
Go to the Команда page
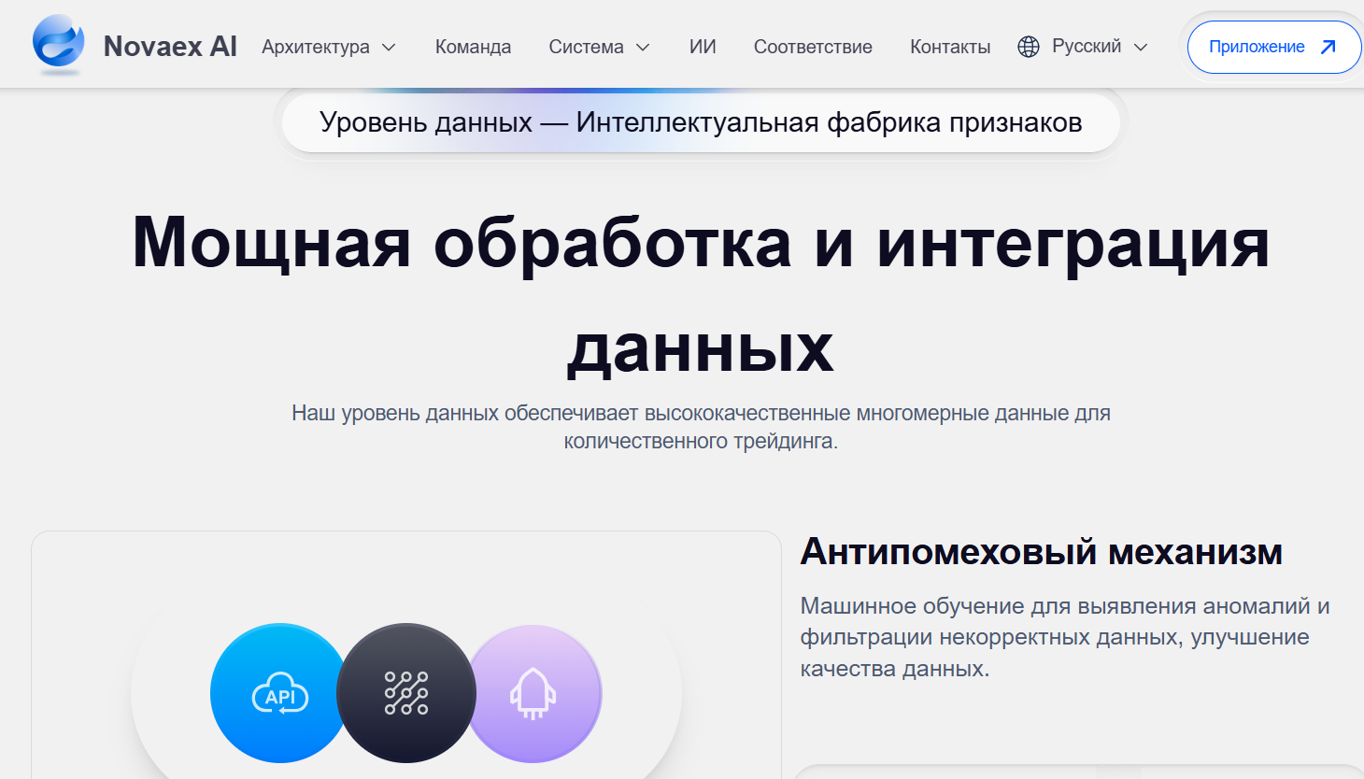[x=473, y=47]
